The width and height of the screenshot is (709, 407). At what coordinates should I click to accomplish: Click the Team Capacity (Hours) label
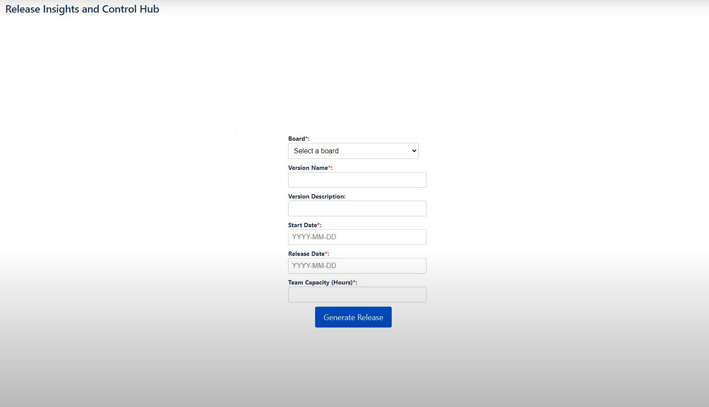pyautogui.click(x=322, y=282)
